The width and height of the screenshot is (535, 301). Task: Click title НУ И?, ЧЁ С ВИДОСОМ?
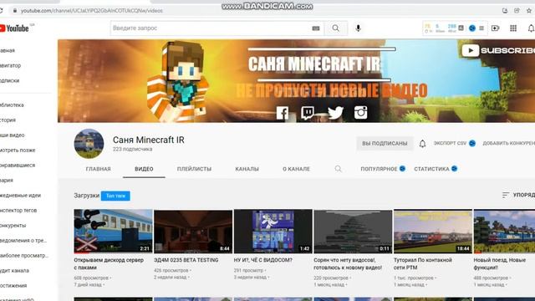coord(263,260)
